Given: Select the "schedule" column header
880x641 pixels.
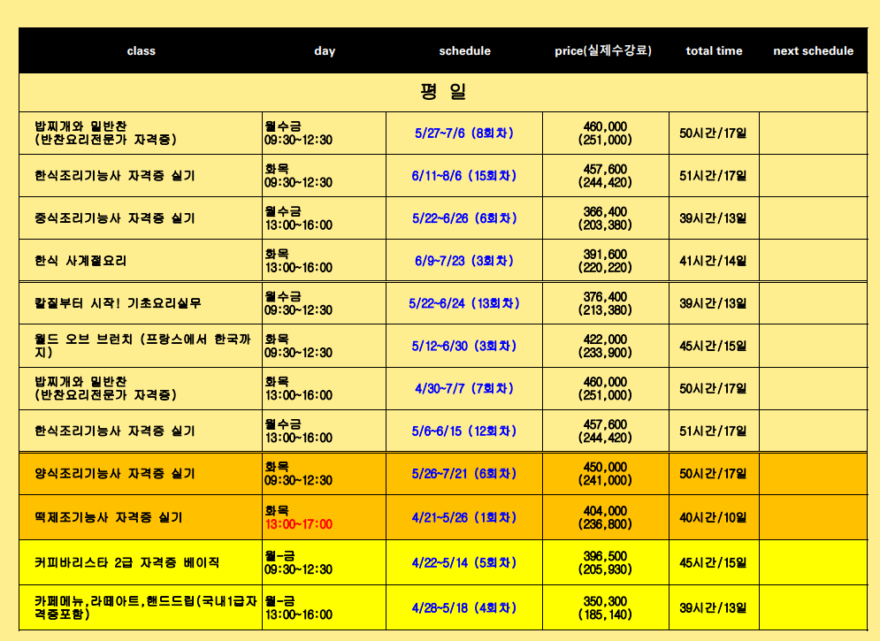Looking at the screenshot, I should [464, 51].
